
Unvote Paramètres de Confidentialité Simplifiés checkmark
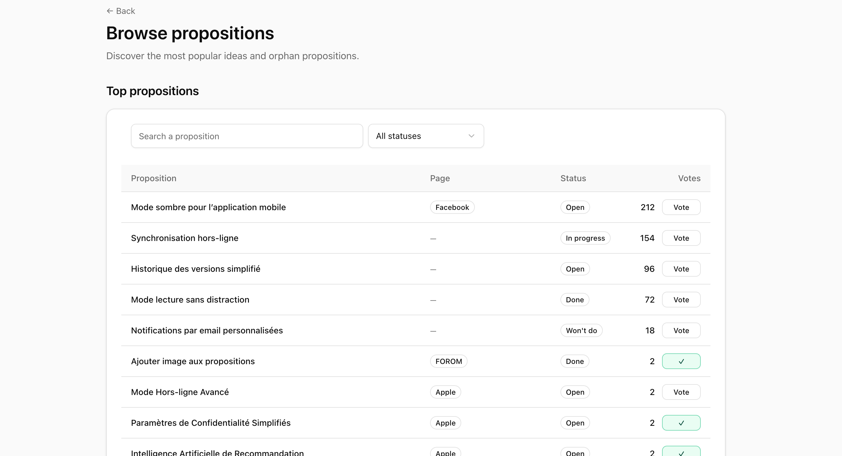tap(681, 423)
